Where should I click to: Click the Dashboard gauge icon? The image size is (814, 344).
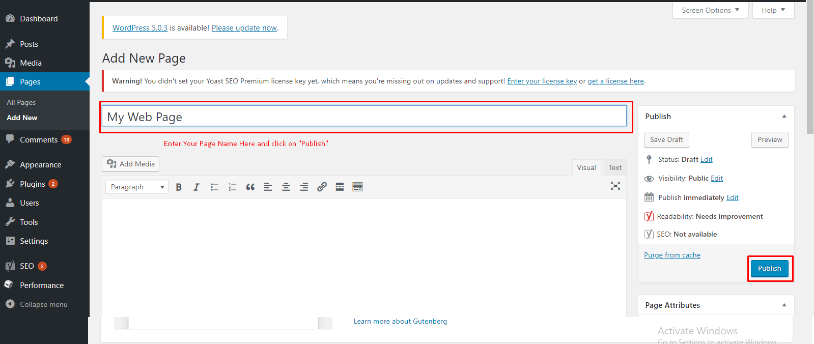point(10,18)
